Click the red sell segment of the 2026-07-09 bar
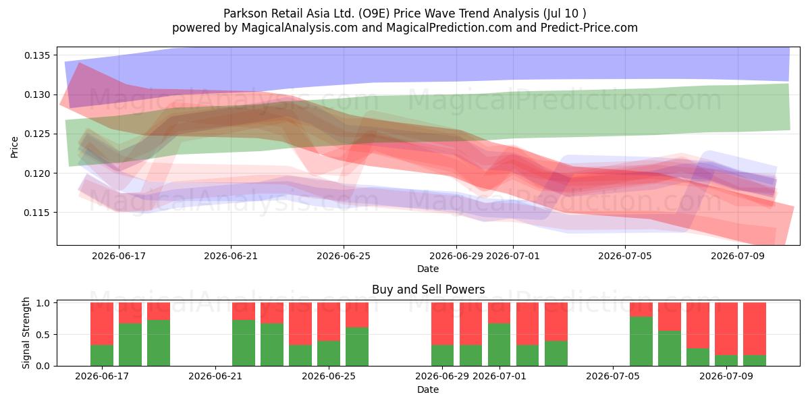This screenshot has height=405, width=810. [726, 329]
